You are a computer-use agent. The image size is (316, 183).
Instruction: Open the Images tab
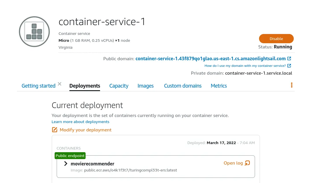click(x=145, y=86)
